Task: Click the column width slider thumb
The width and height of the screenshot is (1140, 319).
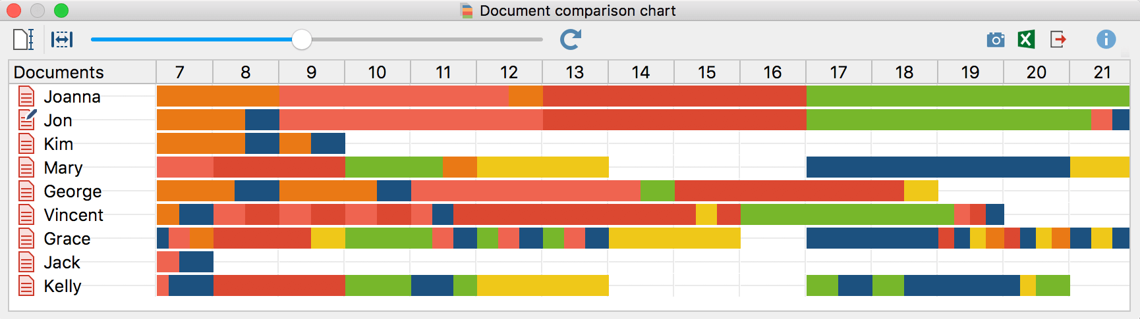Action: coord(302,39)
